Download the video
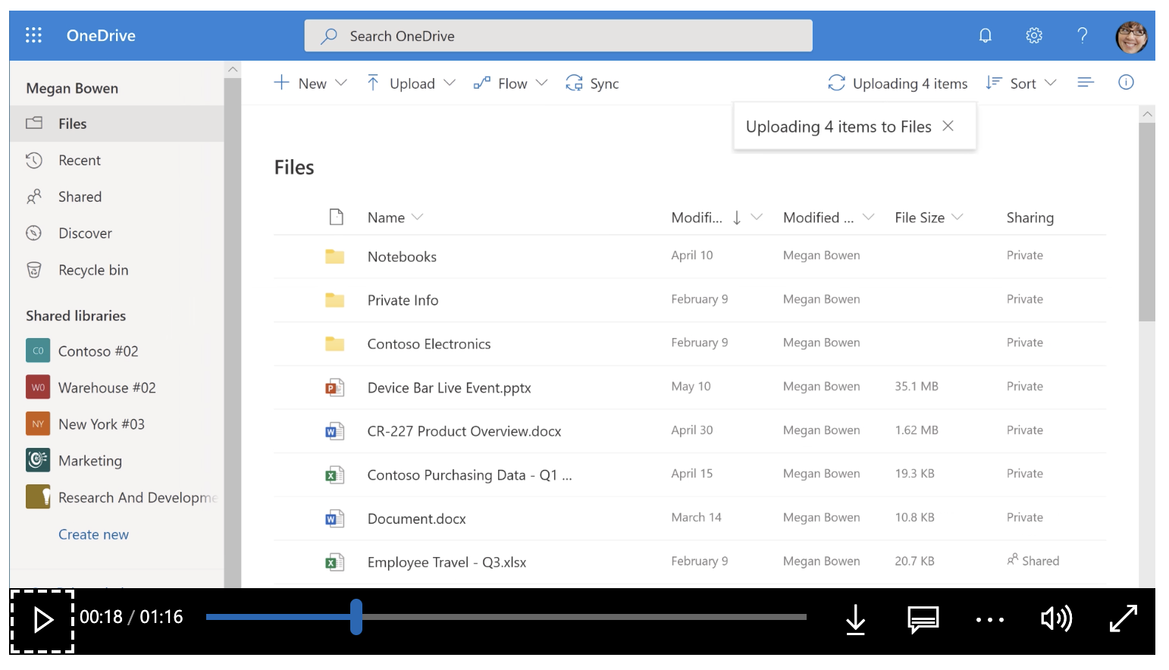Viewport: 1169px width, 670px height. pos(855,619)
